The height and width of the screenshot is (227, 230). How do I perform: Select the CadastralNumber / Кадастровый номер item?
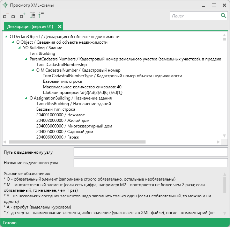78,70
